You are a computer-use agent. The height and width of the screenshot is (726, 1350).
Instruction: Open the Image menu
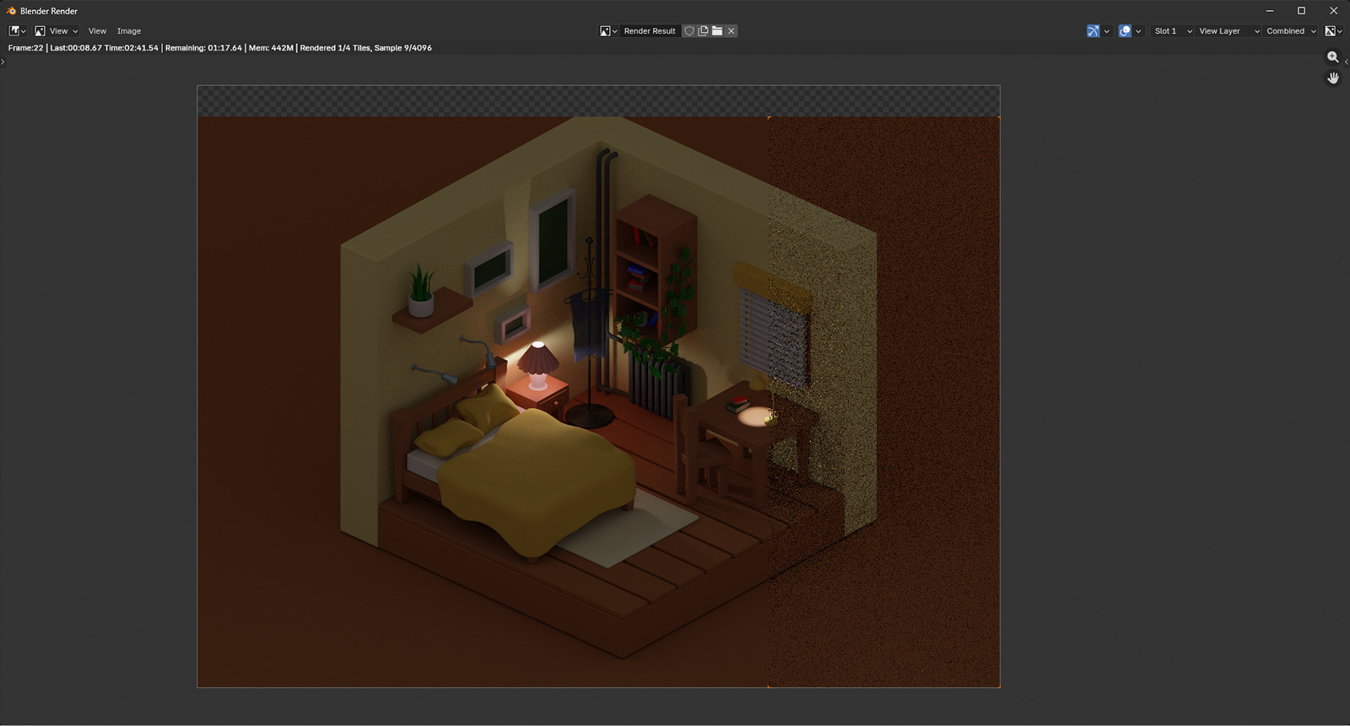point(129,31)
